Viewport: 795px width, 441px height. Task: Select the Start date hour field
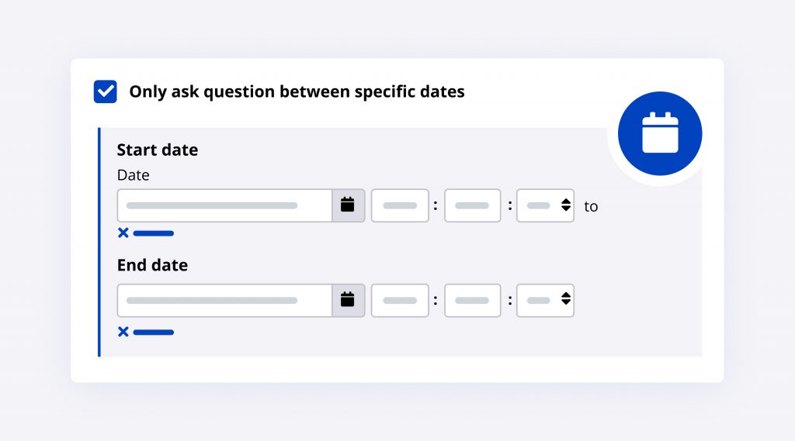pyautogui.click(x=400, y=205)
